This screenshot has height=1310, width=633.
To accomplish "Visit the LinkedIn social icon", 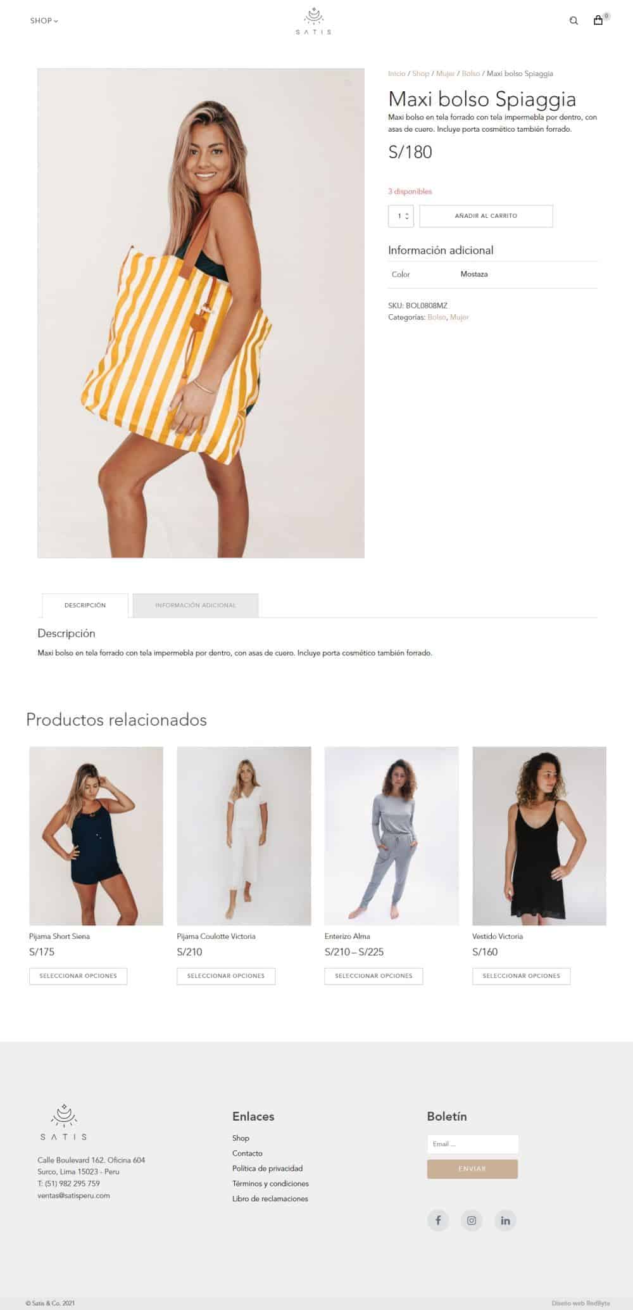I will 505,1220.
